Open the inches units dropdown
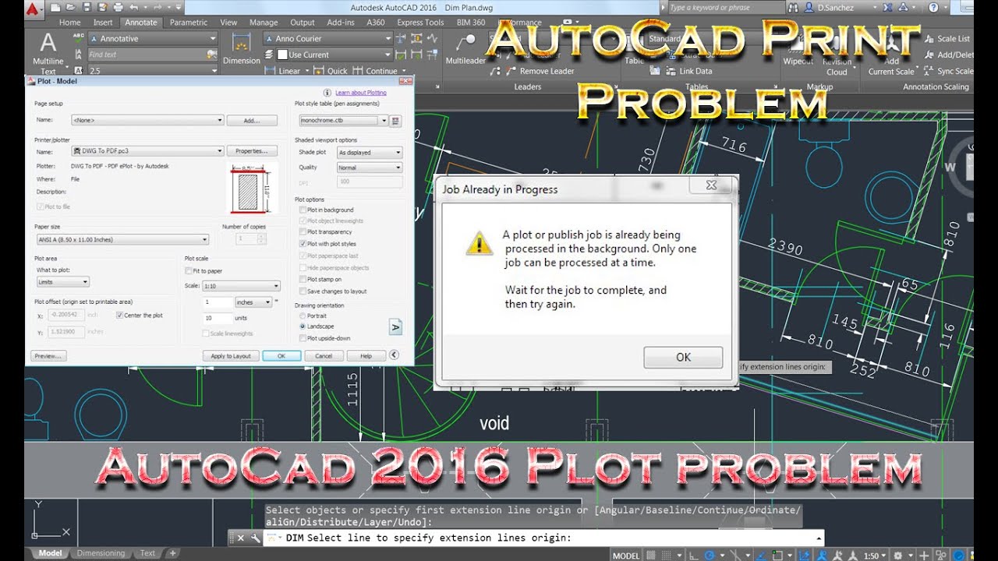The width and height of the screenshot is (998, 561). [x=253, y=302]
